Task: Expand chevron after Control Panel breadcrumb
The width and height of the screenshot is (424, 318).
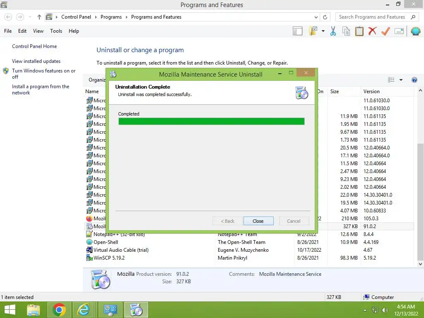Action: pos(96,17)
